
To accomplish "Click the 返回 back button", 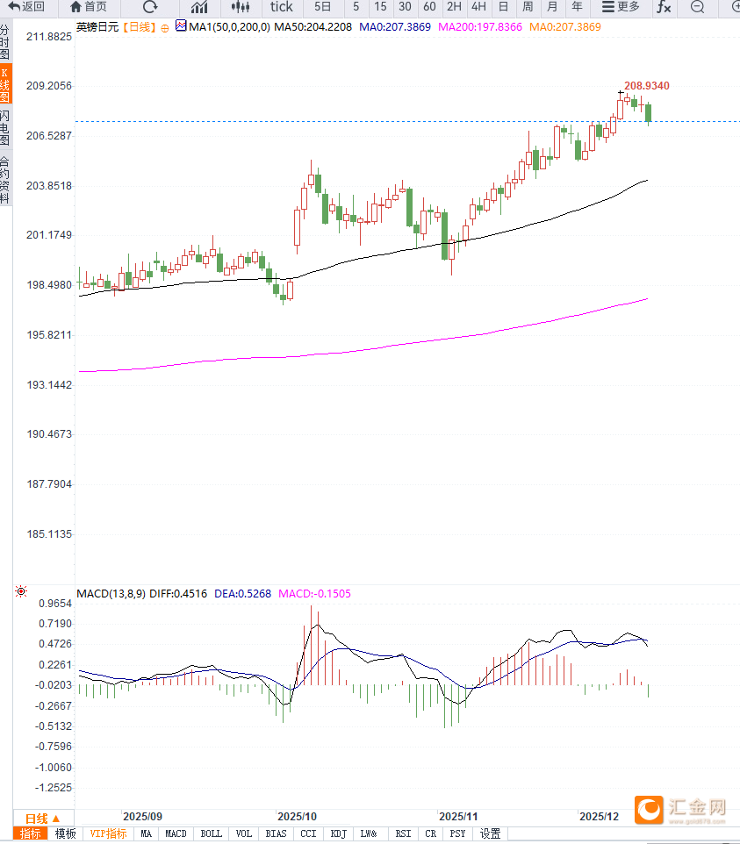I will pos(26,7).
